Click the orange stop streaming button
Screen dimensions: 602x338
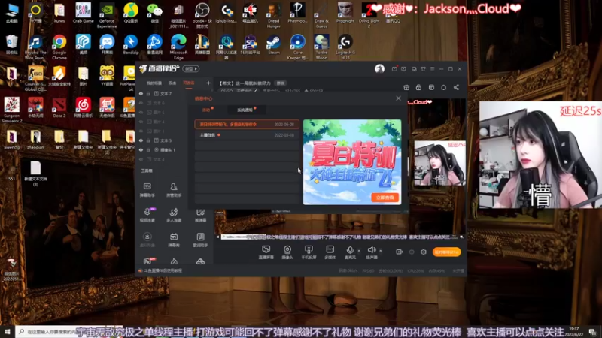[446, 252]
